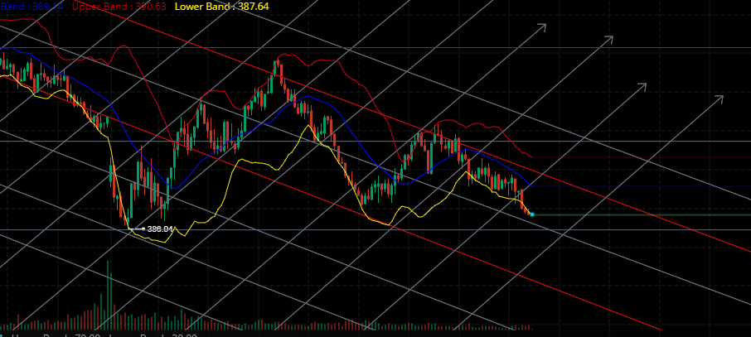This screenshot has height=337, width=751.
Task: Click the tallest green volume bar
Action: [x=108, y=295]
